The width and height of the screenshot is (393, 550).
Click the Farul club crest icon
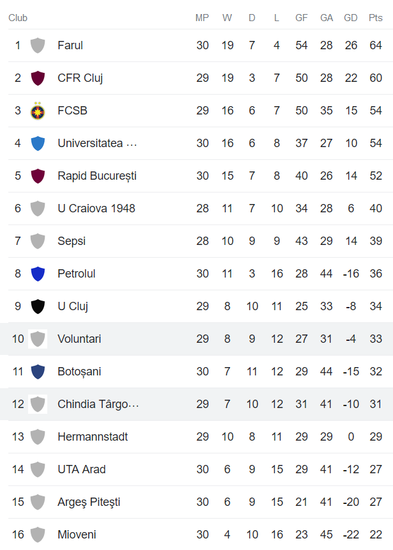tap(38, 45)
